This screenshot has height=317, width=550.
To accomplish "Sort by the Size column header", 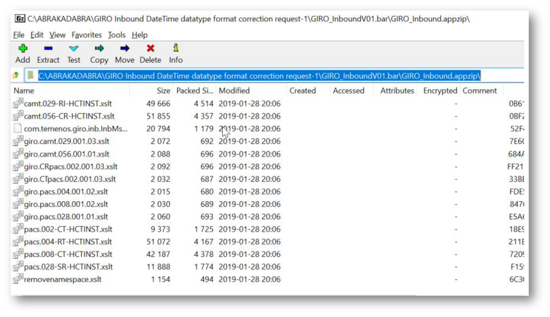I will click(x=163, y=90).
